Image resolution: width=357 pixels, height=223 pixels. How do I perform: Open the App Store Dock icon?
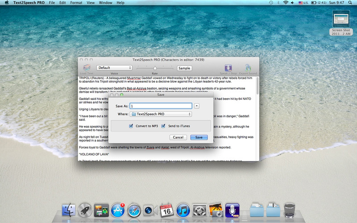pos(118,210)
